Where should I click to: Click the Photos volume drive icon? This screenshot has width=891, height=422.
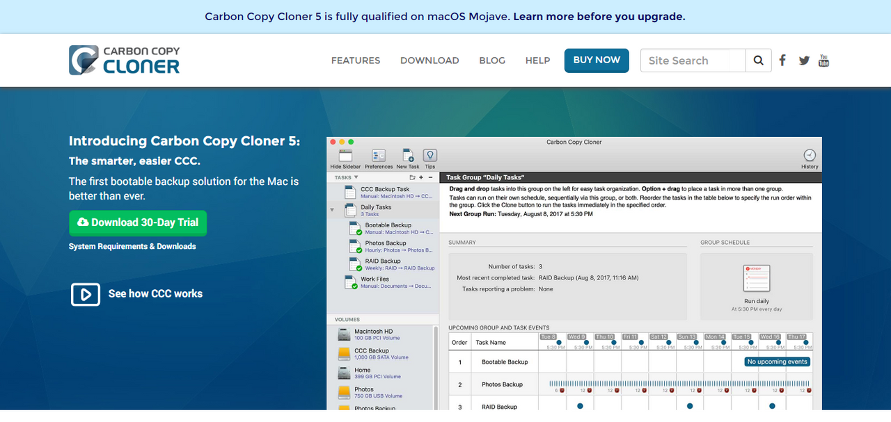pos(344,393)
